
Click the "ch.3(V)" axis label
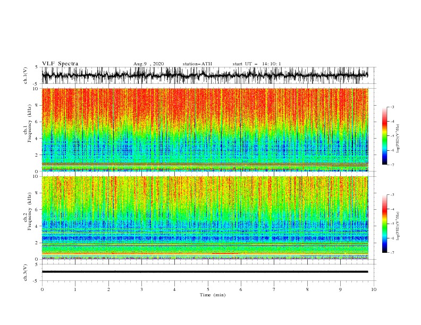click(x=26, y=272)
